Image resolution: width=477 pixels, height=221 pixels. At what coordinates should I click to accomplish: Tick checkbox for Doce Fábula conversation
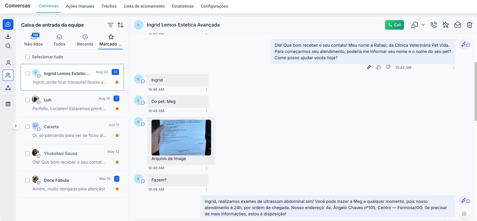coord(27,180)
